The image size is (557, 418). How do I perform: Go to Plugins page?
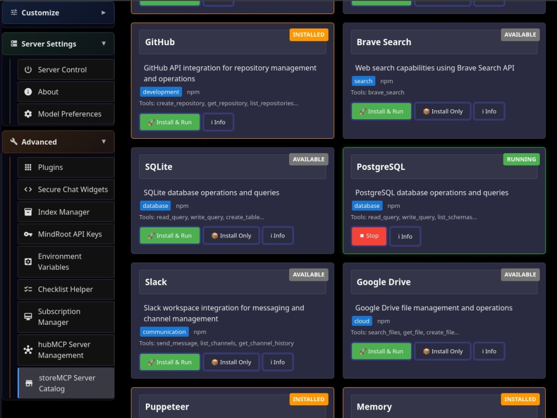[x=66, y=167]
